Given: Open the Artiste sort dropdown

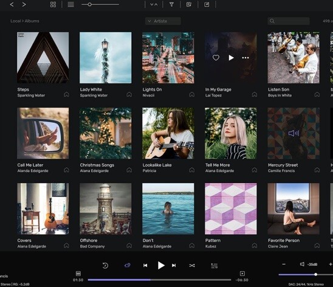Looking at the screenshot, I should tap(163, 21).
